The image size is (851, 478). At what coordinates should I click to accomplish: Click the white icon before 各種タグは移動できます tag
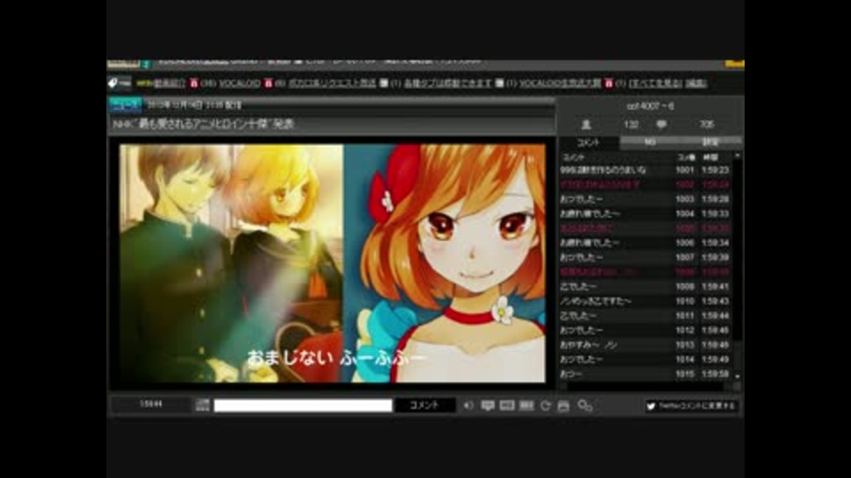(x=384, y=83)
